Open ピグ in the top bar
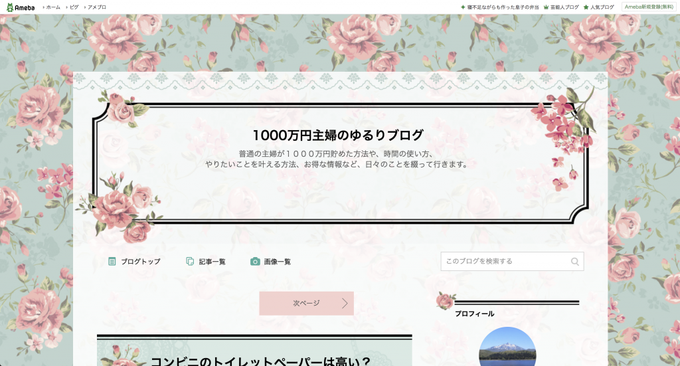This screenshot has width=680, height=366. point(74,7)
